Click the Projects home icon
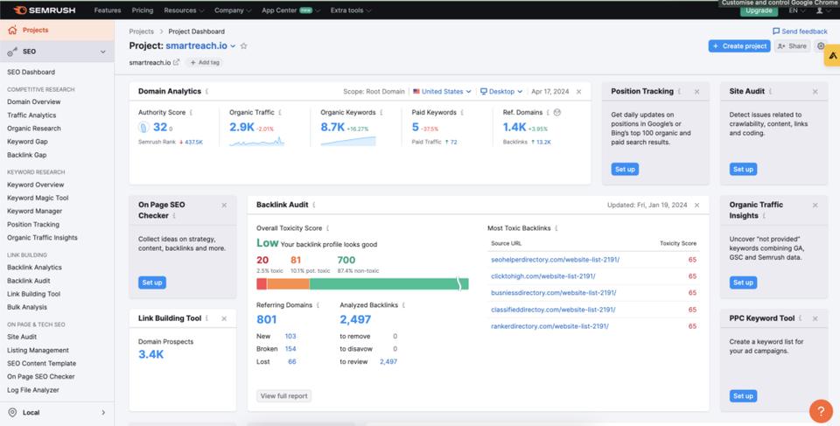840x426 pixels. point(12,31)
